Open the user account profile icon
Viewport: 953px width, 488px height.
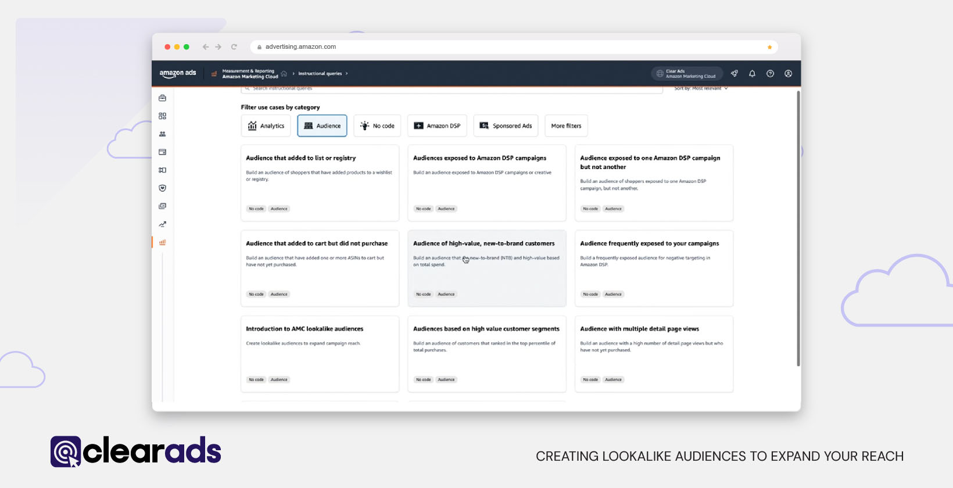(x=788, y=74)
